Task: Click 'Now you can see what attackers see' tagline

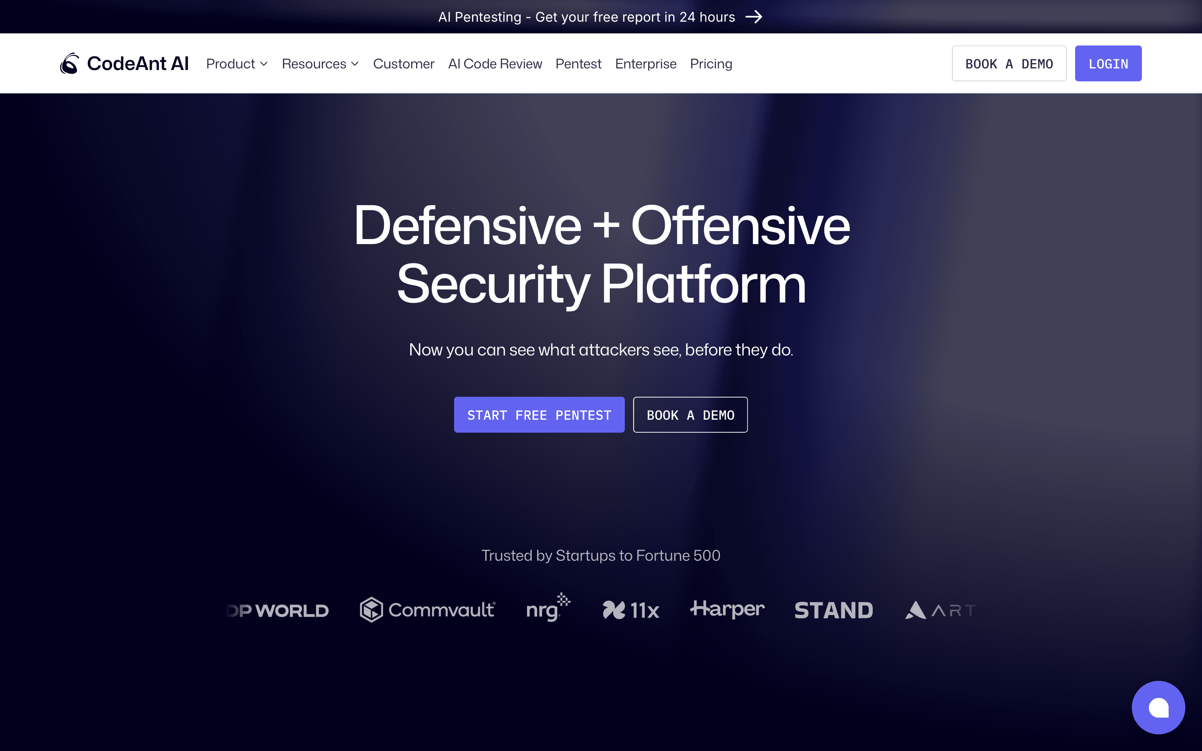Action: (x=601, y=350)
